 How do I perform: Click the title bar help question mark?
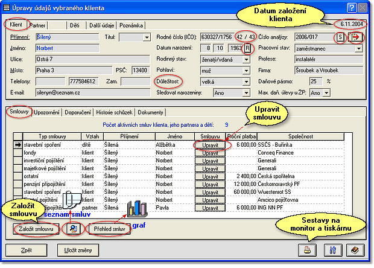pos(351,7)
